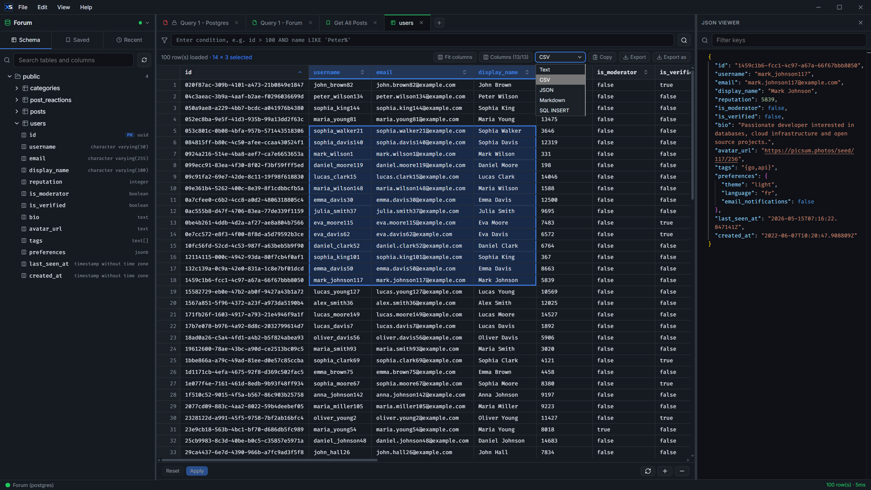The height and width of the screenshot is (490, 871).
Task: Click the horizontal scrollbar under the table
Action: (270, 460)
